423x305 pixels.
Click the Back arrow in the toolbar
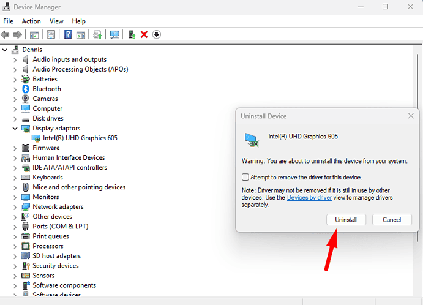[6, 35]
